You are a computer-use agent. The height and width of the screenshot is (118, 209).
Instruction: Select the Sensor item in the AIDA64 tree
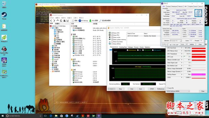(x=57, y=44)
